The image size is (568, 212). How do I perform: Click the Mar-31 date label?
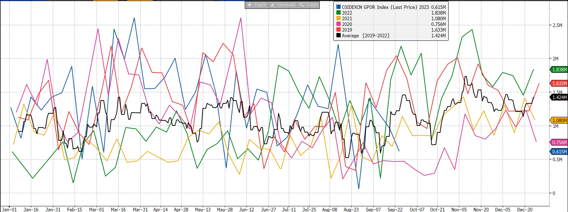pyautogui.click(x=140, y=210)
